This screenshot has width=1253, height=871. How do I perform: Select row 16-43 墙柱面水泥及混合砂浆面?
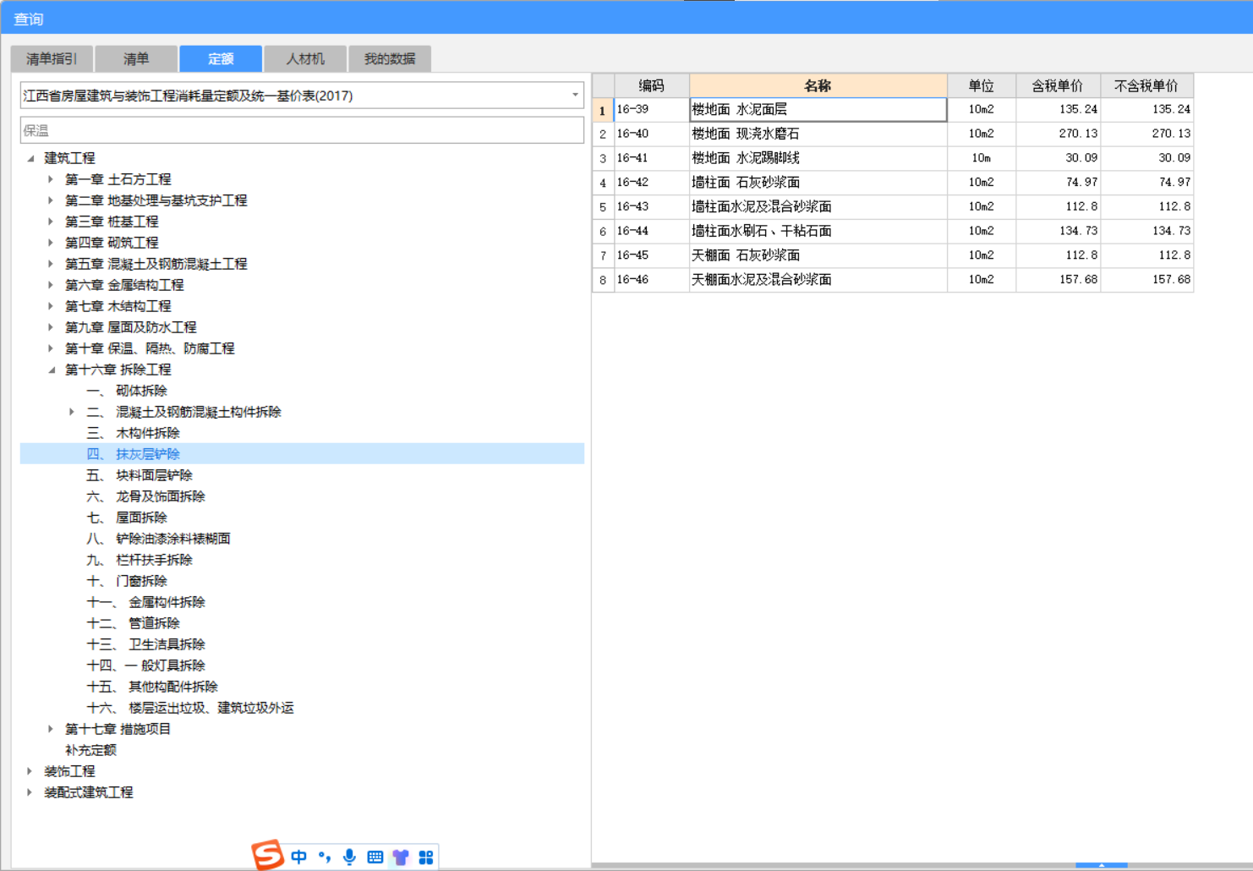click(x=893, y=207)
